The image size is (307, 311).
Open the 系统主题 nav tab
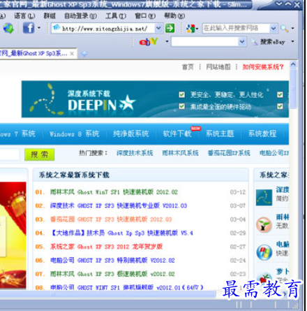tap(220, 133)
